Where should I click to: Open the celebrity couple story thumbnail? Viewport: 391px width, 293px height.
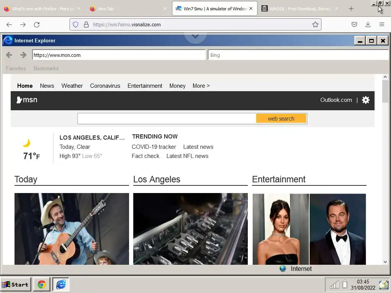tap(309, 229)
